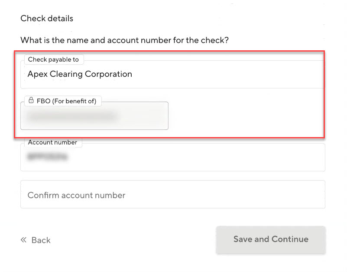Image resolution: width=347 pixels, height=272 pixels.
Task: Click the word "Continue" on the save button
Action: [x=290, y=239]
